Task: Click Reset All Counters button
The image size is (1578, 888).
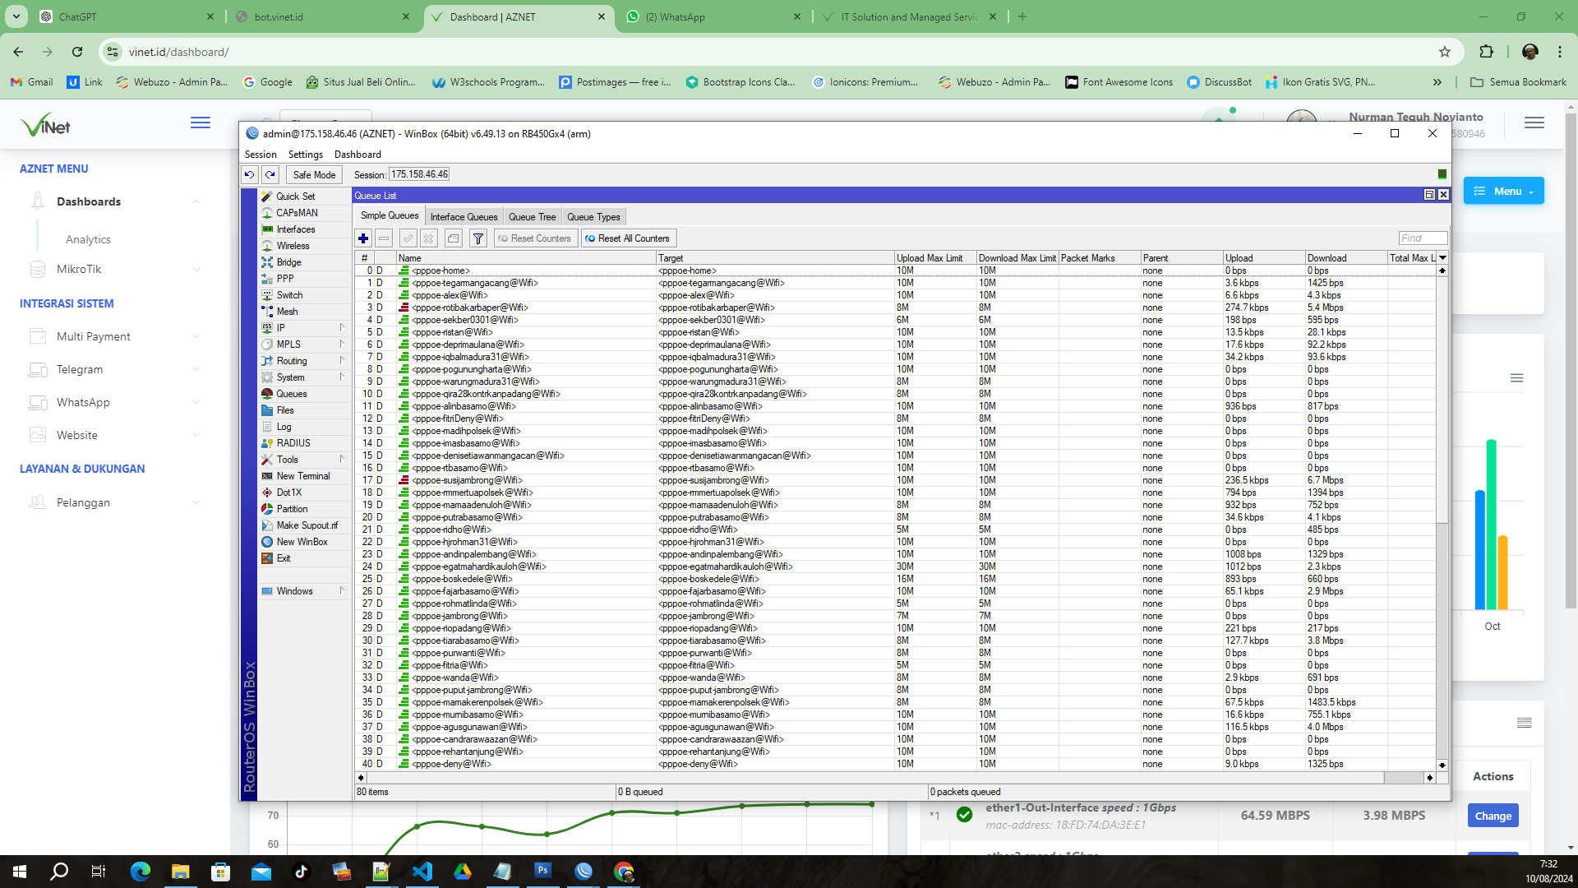Action: [629, 238]
